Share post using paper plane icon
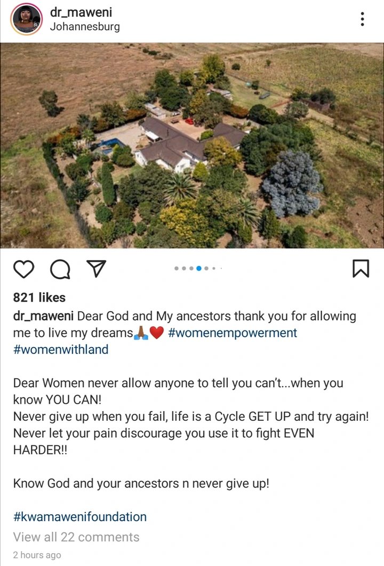 [x=97, y=269]
